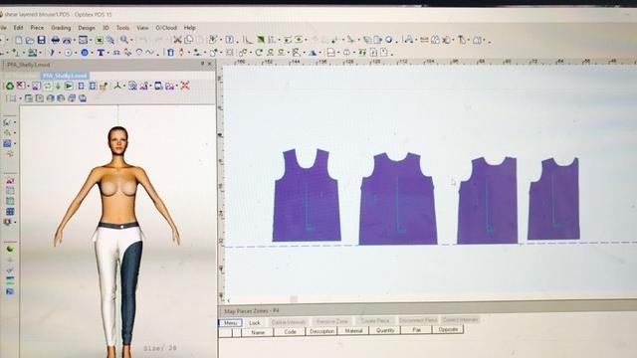Open the Edit menu
Viewport: 637px width, 358px height.
click(x=18, y=28)
